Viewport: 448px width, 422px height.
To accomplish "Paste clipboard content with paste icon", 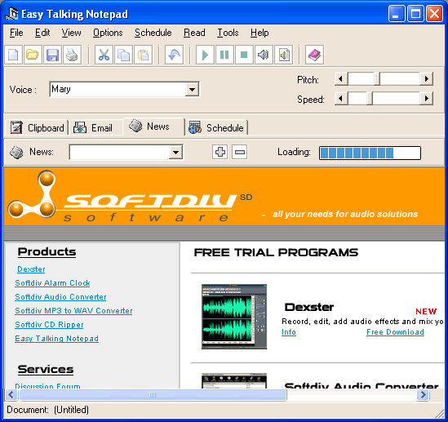I will (143, 55).
